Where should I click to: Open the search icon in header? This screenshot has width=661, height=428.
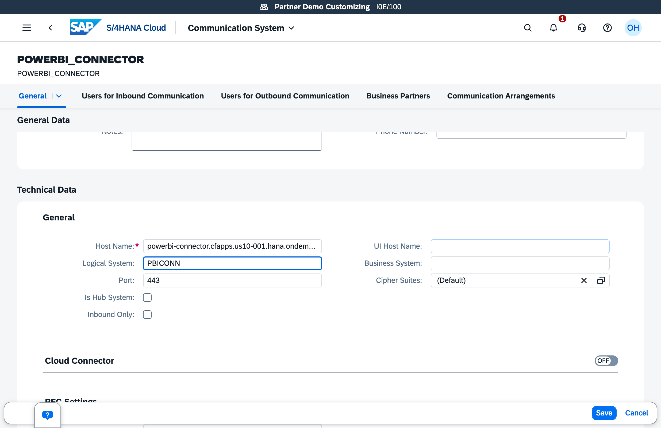pos(528,28)
